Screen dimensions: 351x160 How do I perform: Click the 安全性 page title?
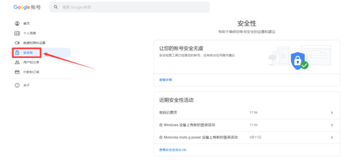[247, 23]
